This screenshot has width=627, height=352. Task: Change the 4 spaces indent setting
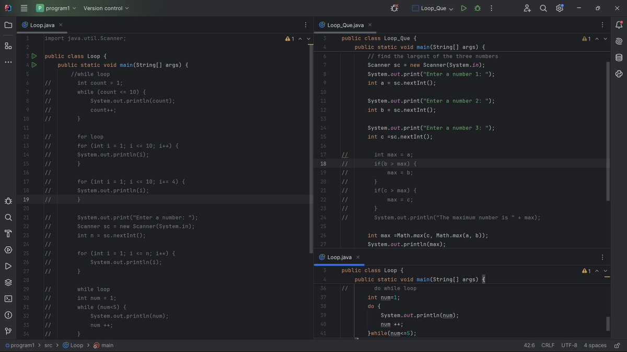(595, 345)
